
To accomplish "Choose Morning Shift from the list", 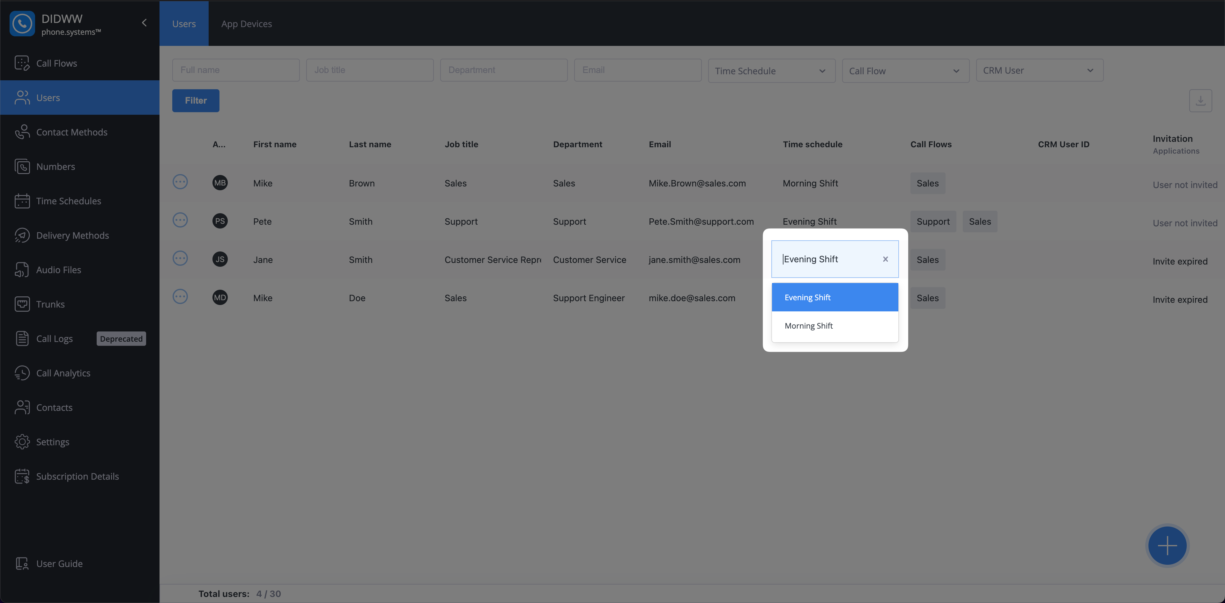I will click(835, 326).
